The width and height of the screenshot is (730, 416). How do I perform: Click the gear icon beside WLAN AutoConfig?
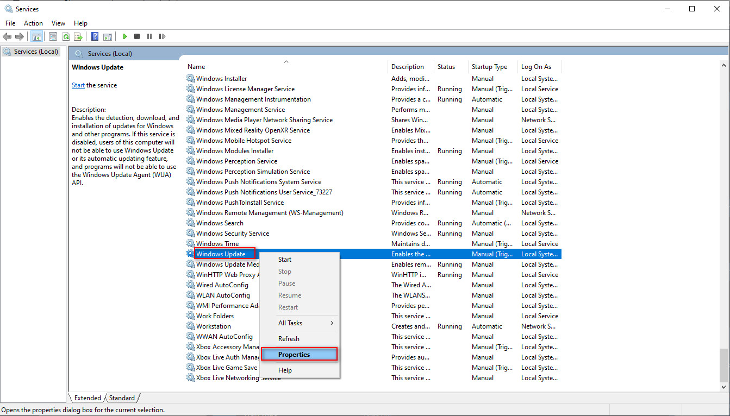[190, 295]
